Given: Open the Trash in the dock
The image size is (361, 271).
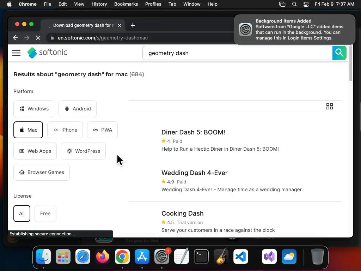Looking at the screenshot, I should point(318,257).
